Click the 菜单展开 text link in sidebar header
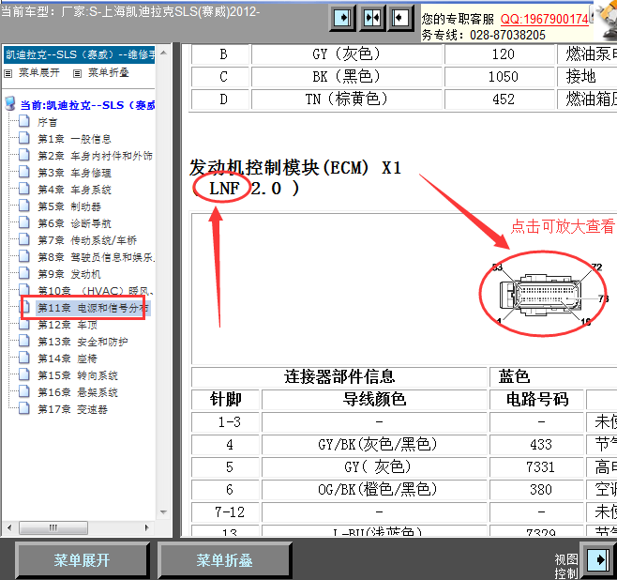 tap(39, 73)
